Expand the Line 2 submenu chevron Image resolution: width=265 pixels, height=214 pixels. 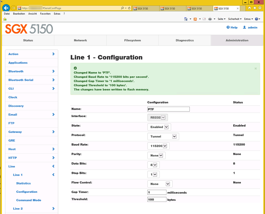(x=54, y=208)
